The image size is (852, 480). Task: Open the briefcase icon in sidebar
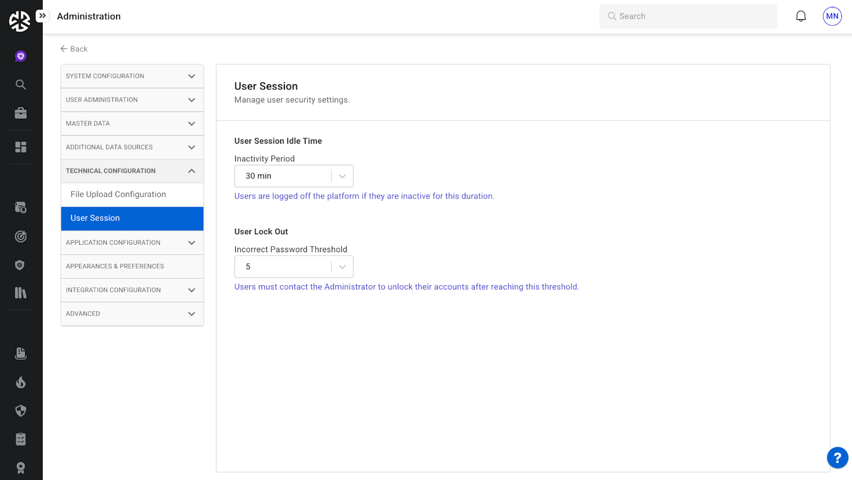(x=21, y=113)
